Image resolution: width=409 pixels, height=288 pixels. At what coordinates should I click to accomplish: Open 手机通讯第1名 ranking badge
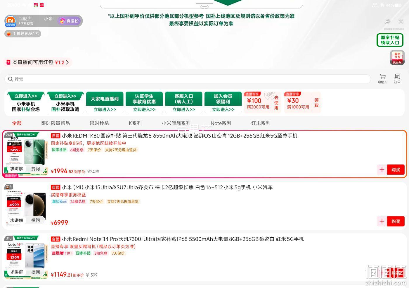tap(23, 34)
